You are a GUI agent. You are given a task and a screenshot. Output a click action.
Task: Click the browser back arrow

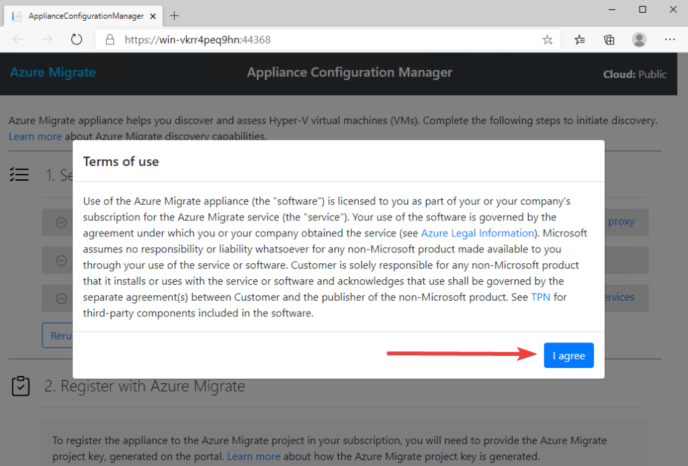pyautogui.click(x=18, y=40)
